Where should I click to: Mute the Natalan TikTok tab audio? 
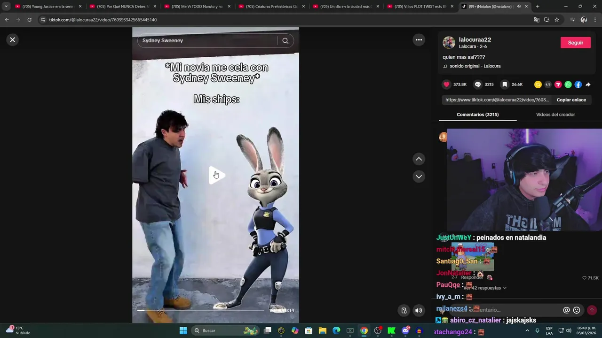click(x=519, y=7)
